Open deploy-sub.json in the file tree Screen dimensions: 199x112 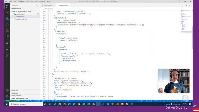[x=25, y=19]
